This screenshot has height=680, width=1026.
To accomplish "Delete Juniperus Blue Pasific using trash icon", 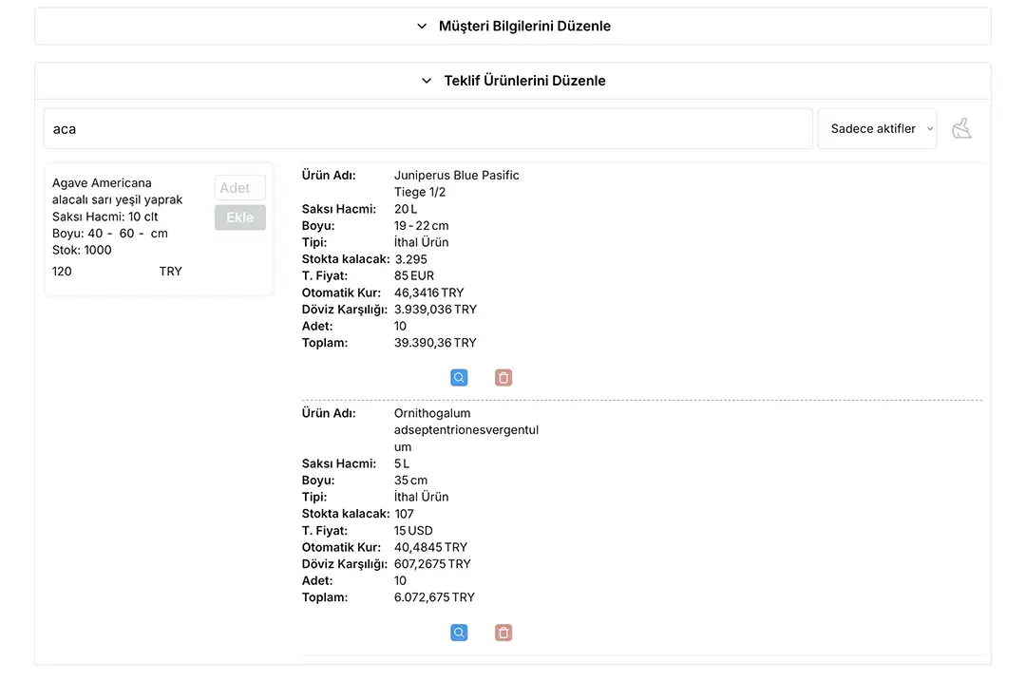I will tap(503, 378).
